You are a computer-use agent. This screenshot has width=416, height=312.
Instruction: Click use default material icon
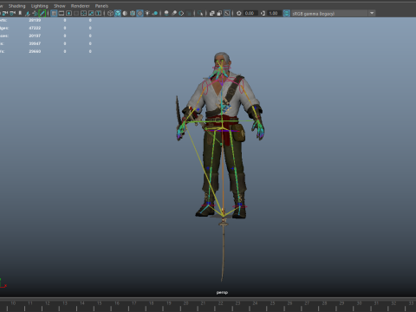click(125, 13)
